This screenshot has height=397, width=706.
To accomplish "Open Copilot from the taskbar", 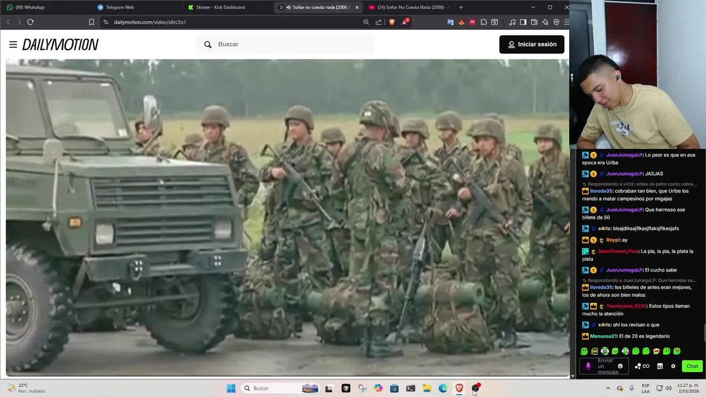I will [x=378, y=388].
